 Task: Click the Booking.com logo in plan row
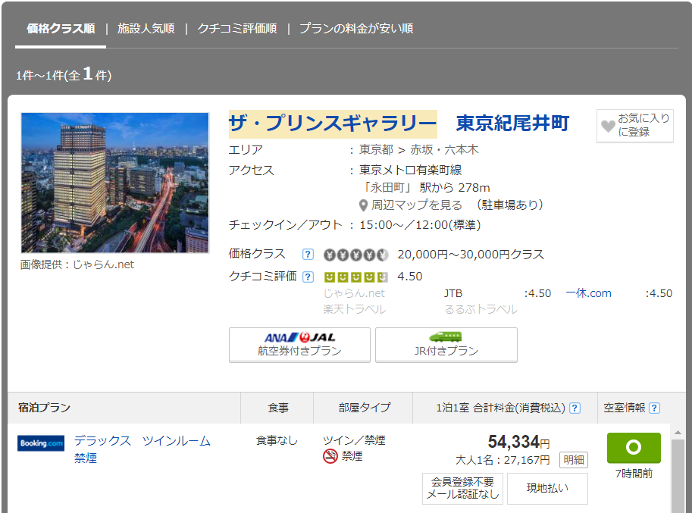pyautogui.click(x=41, y=443)
